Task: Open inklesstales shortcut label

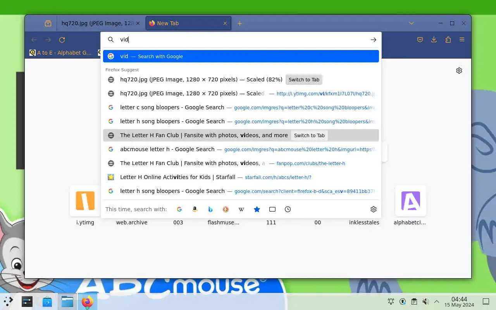Action: pos(364,222)
